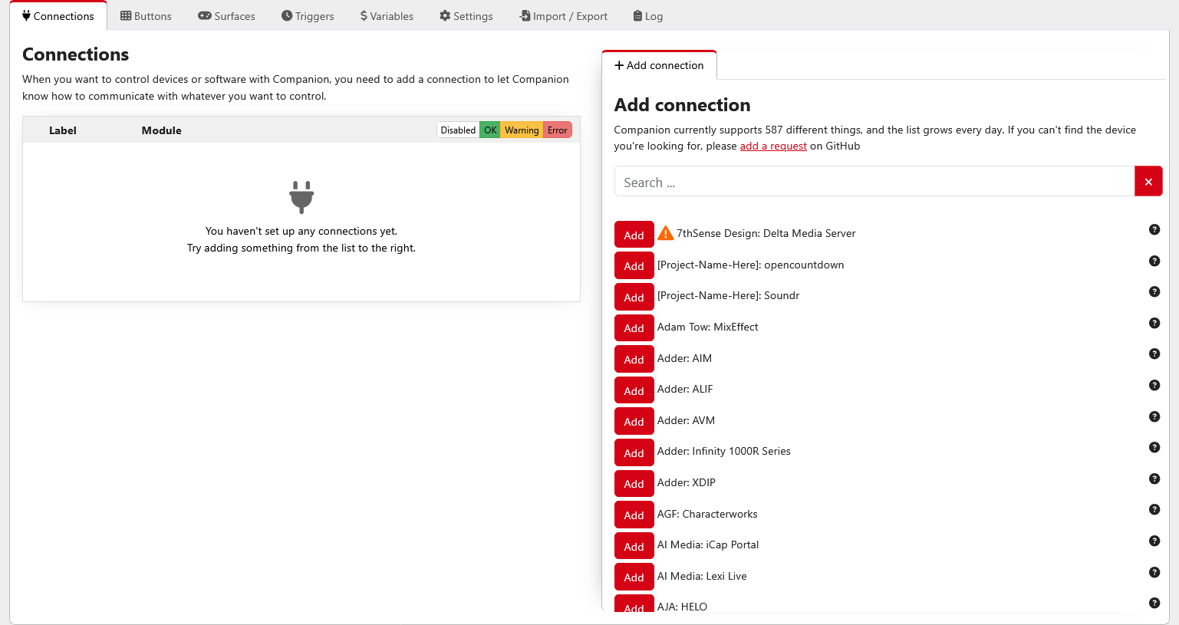This screenshot has height=625, width=1179.
Task: Click the connection Search input field
Action: click(x=874, y=182)
